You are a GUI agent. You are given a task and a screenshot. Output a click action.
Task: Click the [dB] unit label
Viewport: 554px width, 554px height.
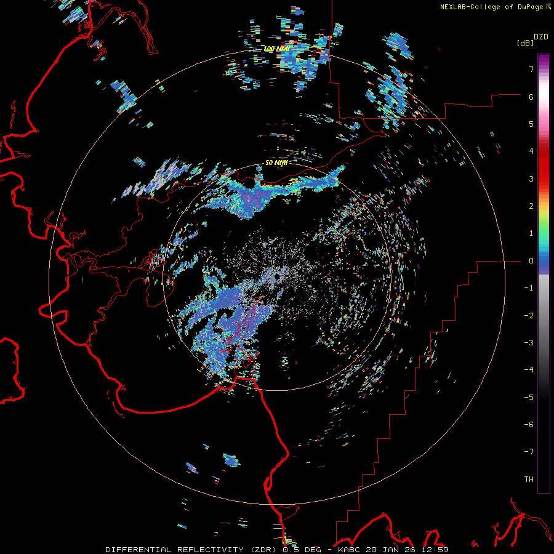click(525, 42)
